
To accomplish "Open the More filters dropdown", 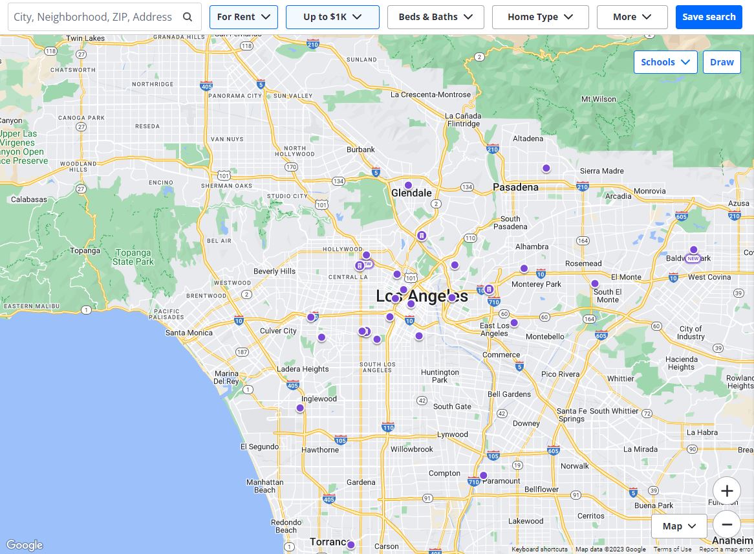I will [632, 17].
